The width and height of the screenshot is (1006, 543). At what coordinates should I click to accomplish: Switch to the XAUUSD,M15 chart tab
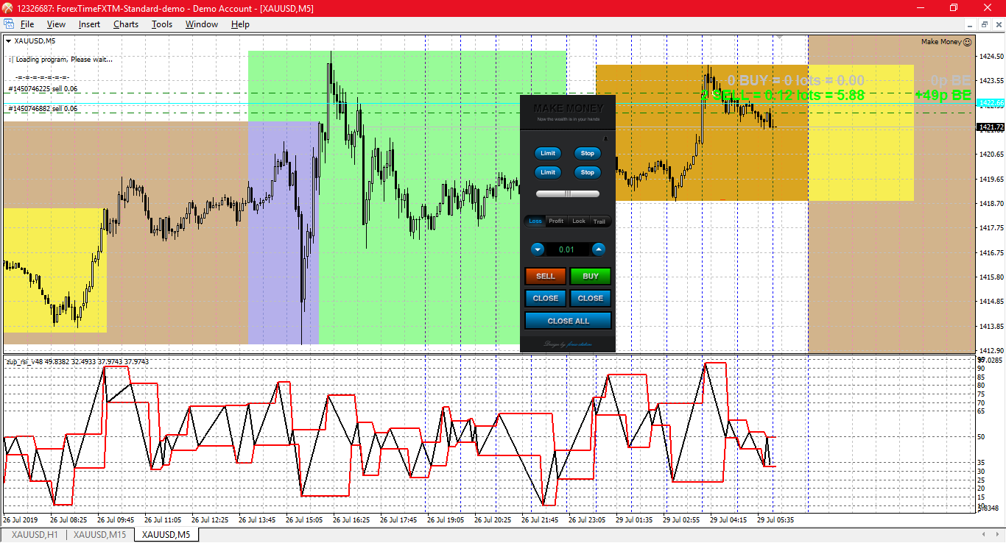(99, 534)
